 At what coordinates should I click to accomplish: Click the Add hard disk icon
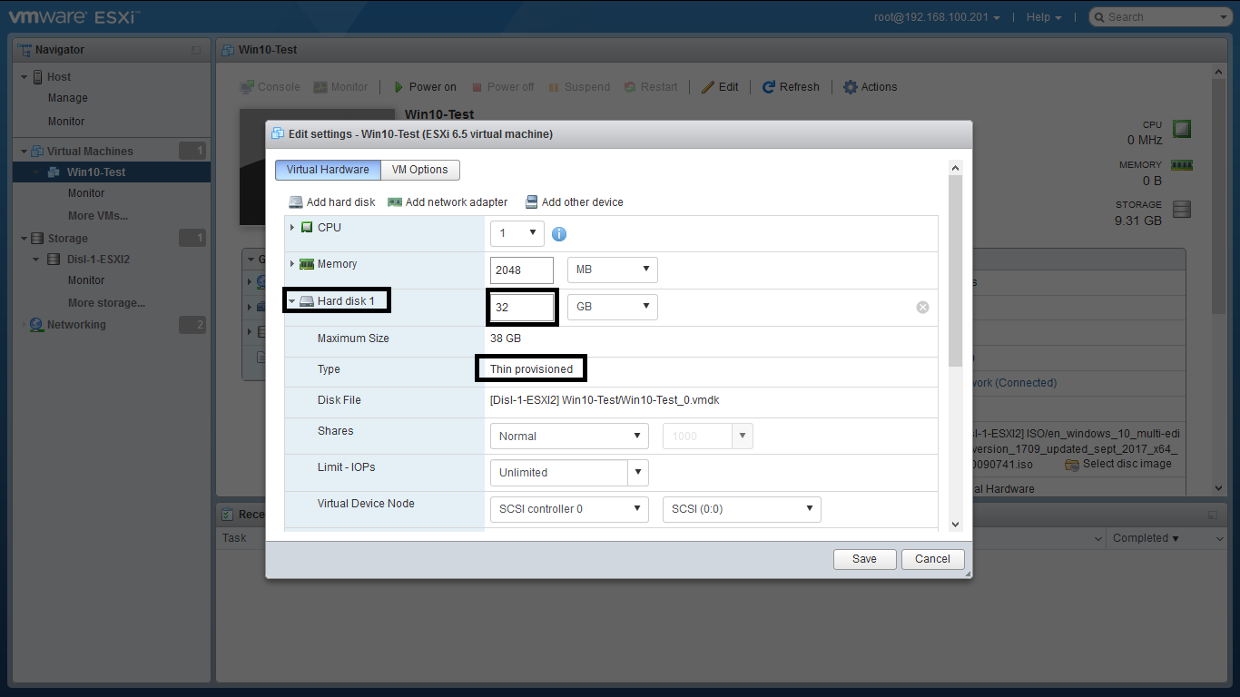click(296, 202)
